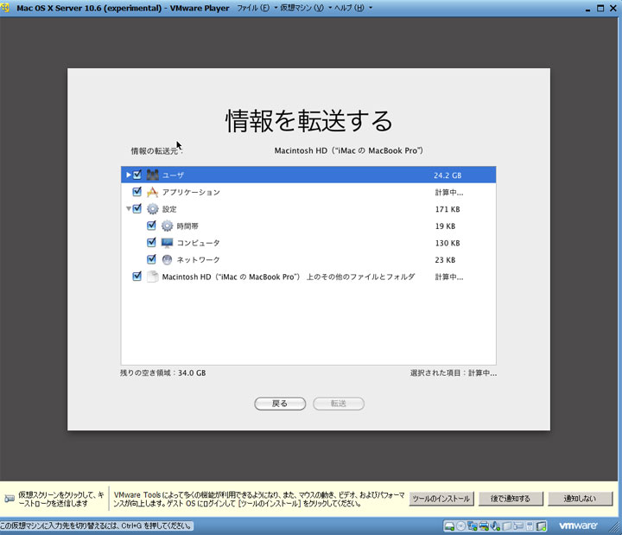Viewport: 622px width, 535px height.
Task: Expand the Users (ユーザ) disclosure triangle
Action: pos(129,175)
